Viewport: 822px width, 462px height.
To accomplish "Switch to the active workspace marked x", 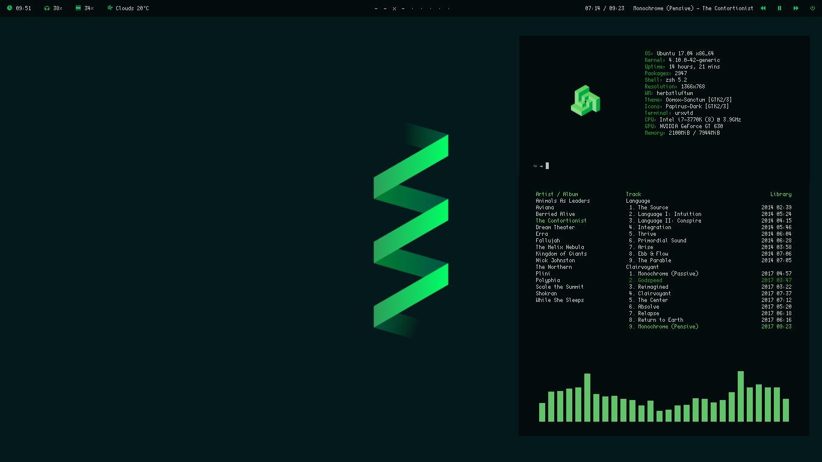I will coord(394,8).
